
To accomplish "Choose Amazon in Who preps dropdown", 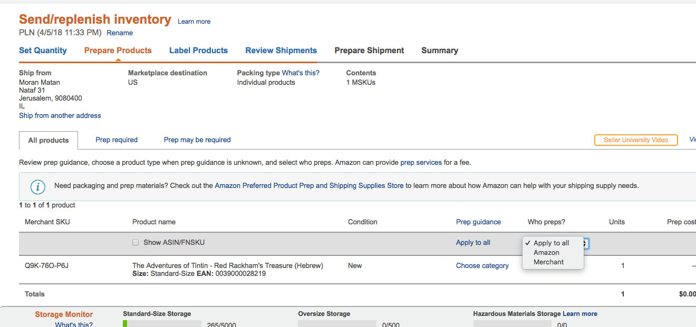I will 546,252.
